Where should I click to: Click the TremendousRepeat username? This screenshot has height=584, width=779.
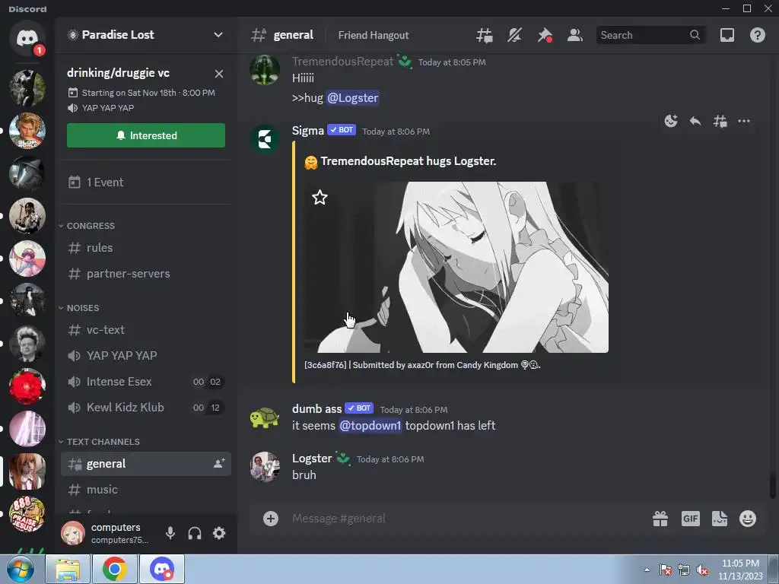tap(343, 62)
